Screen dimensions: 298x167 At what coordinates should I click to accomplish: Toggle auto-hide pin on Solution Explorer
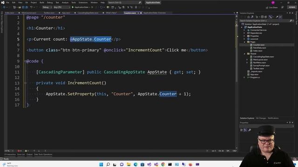click(x=290, y=13)
